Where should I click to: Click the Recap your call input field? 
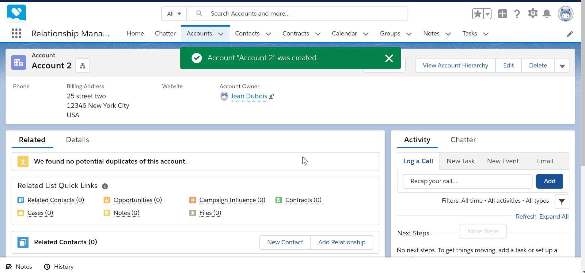[x=467, y=181]
